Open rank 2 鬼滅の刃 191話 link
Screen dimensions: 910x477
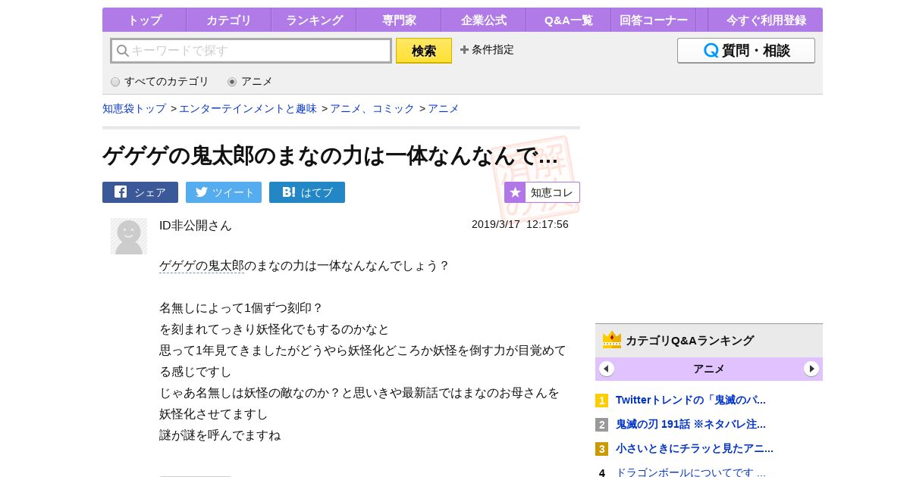(x=691, y=424)
